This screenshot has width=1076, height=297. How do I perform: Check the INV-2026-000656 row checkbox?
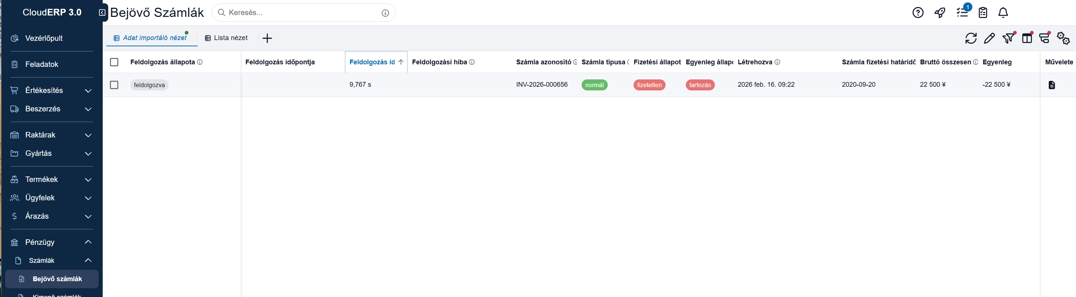pyautogui.click(x=114, y=85)
